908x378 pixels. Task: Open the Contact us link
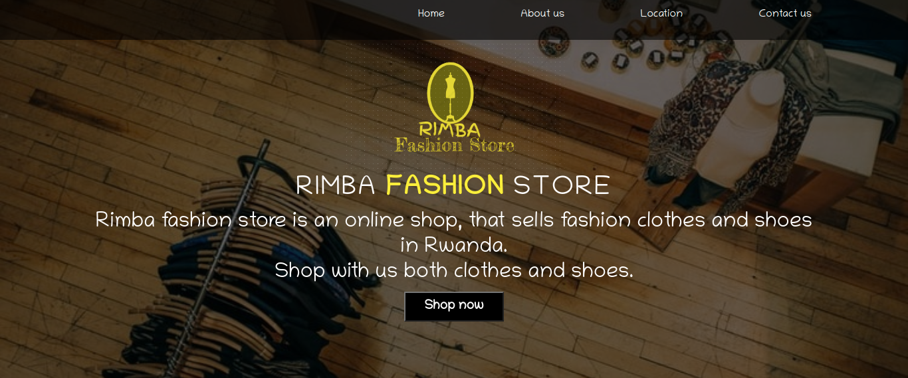[785, 13]
